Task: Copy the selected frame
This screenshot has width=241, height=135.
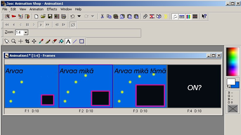Action: [x=109, y=16]
